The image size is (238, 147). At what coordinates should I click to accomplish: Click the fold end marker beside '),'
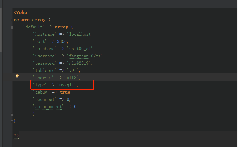point(12,114)
